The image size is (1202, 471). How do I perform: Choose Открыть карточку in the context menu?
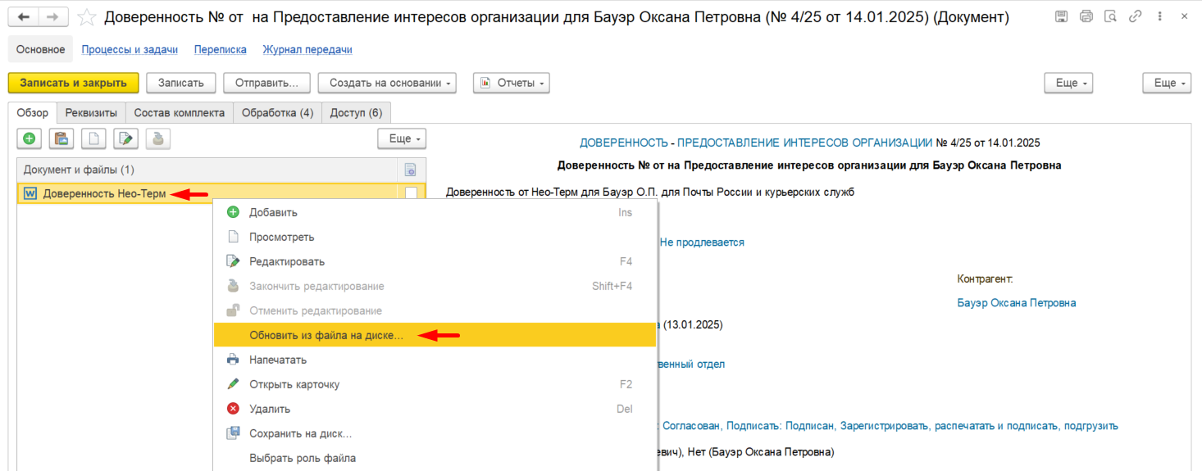(435, 384)
